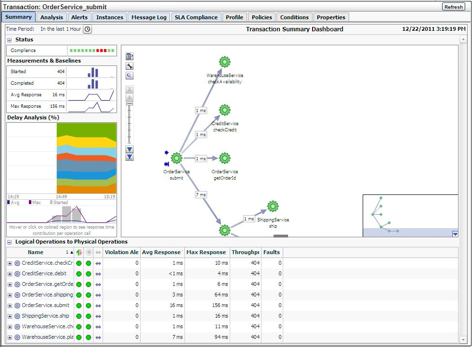The height and width of the screenshot is (347, 472).
Task: Click the graph panel resize grip
Action: [280, 236]
